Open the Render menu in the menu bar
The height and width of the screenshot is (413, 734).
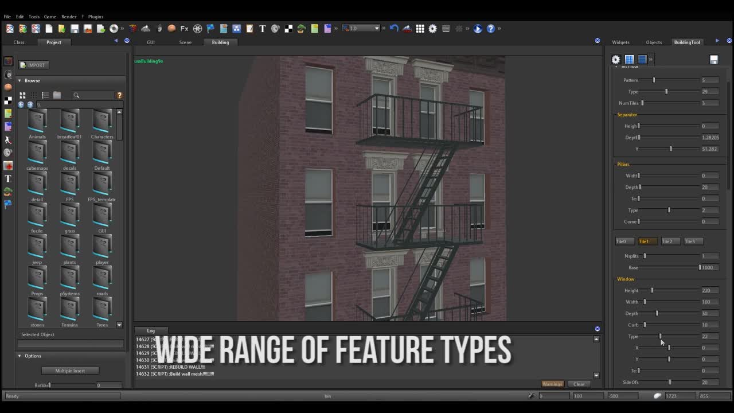(x=68, y=17)
